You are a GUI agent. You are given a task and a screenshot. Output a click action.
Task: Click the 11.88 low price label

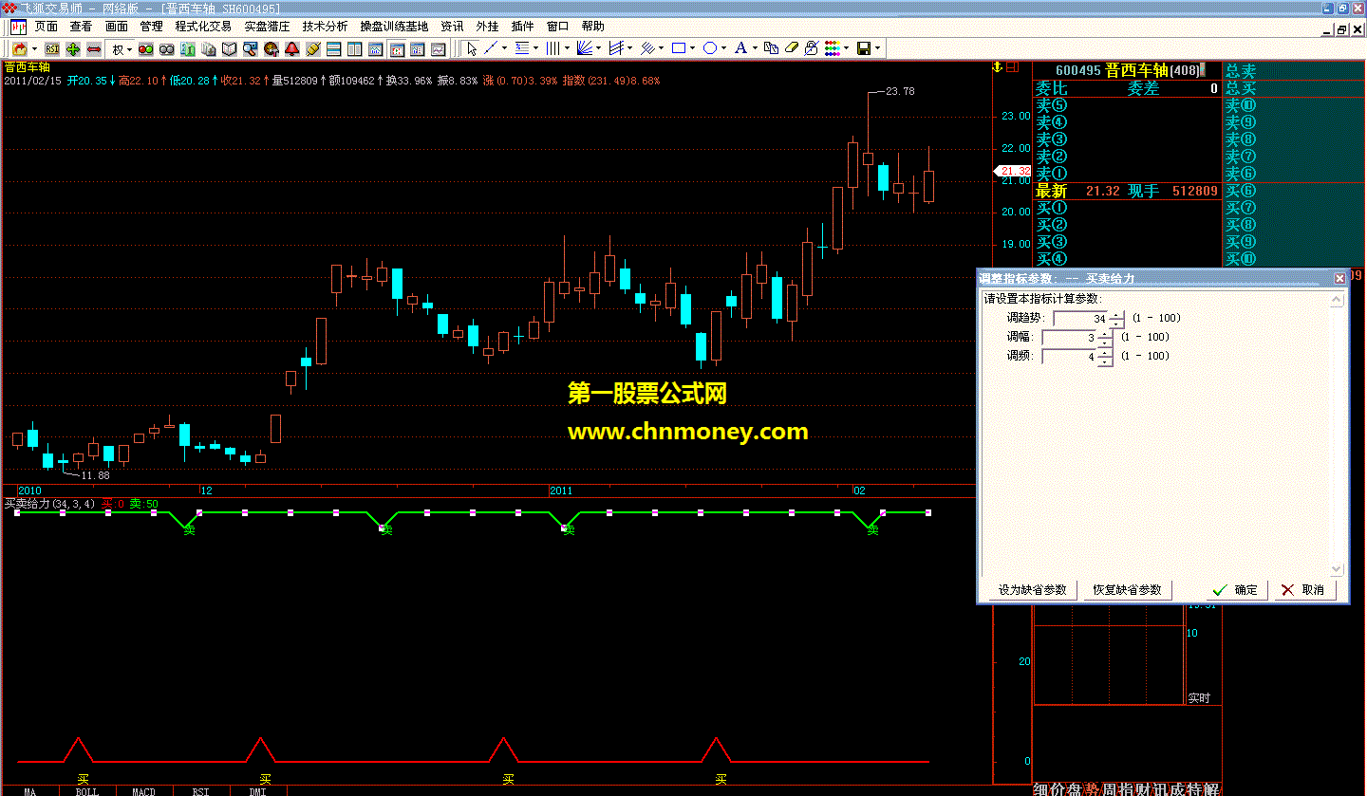tap(95, 475)
